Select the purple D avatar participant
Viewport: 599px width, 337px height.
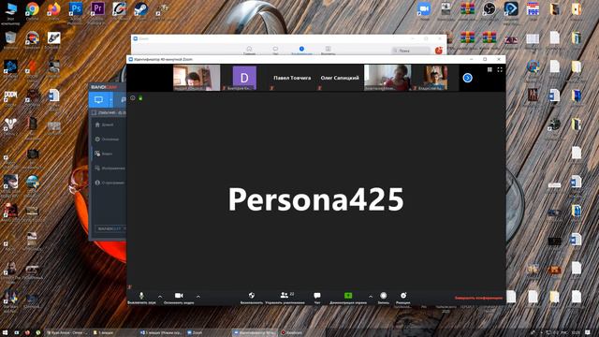click(244, 78)
